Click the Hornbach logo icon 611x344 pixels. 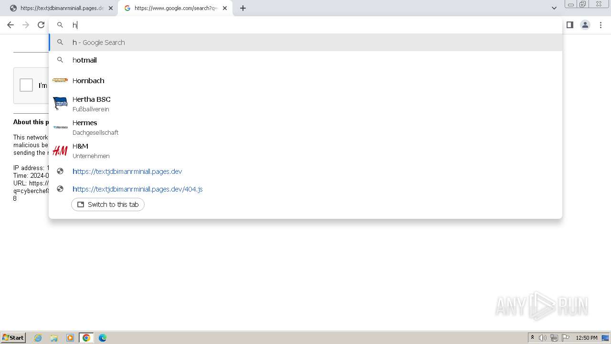(x=60, y=80)
